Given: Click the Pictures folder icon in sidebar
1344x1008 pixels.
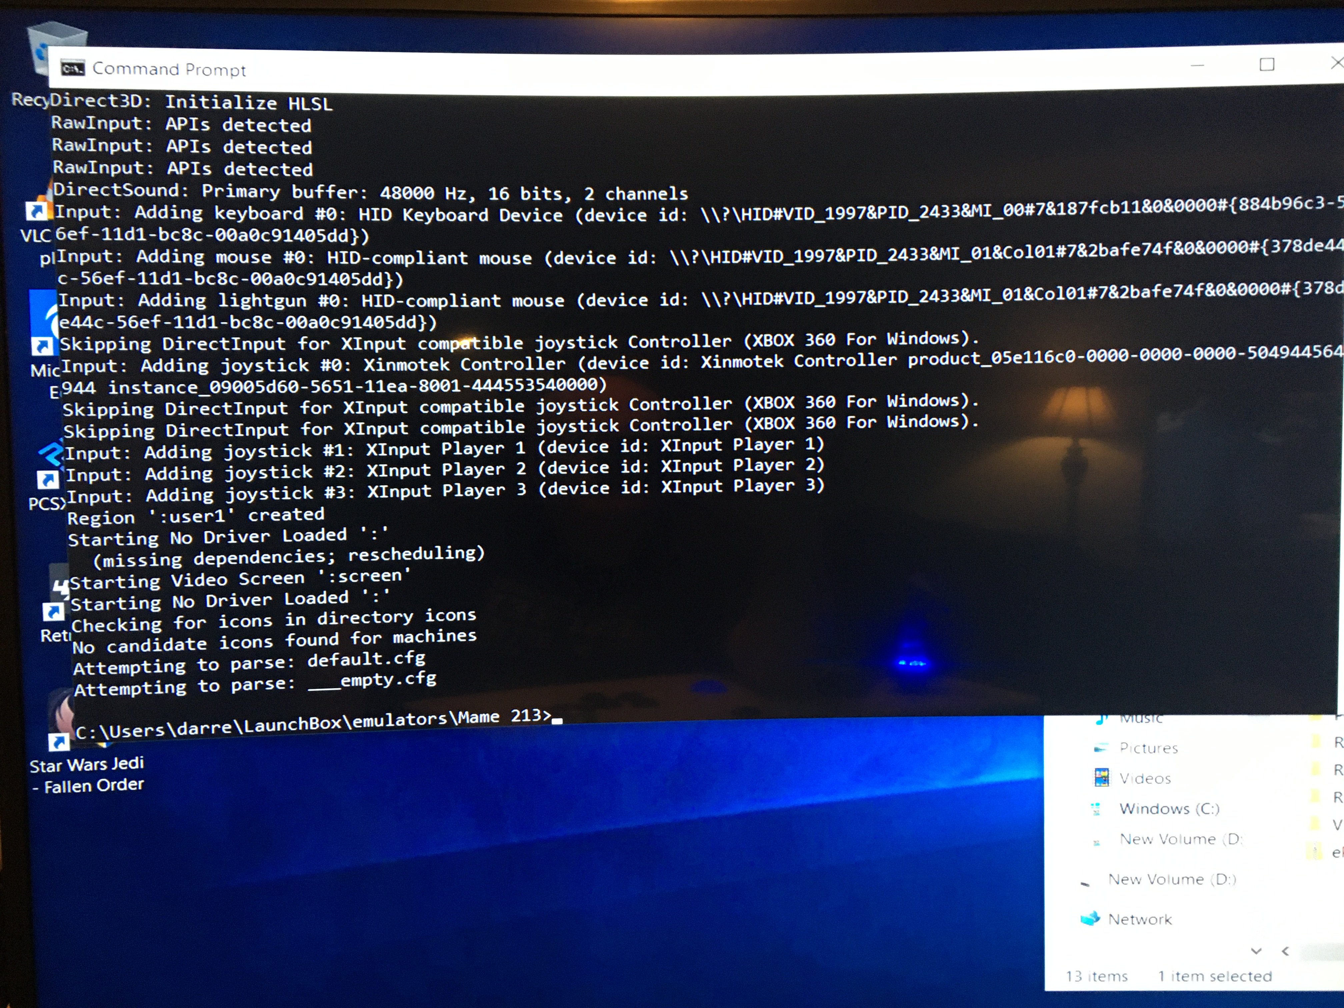Looking at the screenshot, I should 1100,748.
